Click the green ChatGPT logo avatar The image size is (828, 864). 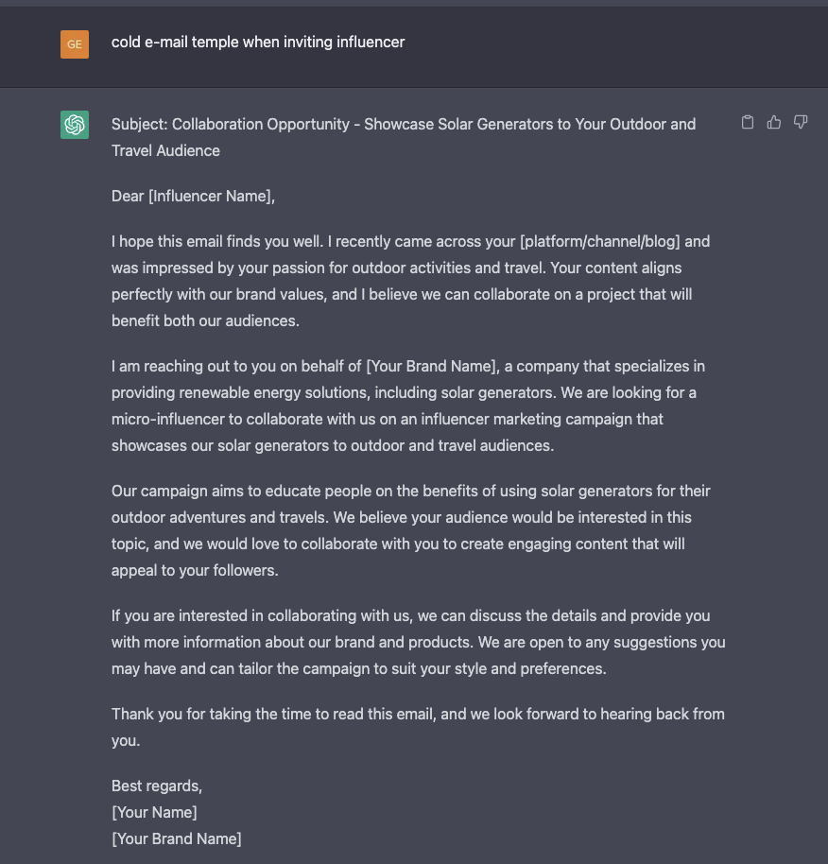pos(75,125)
